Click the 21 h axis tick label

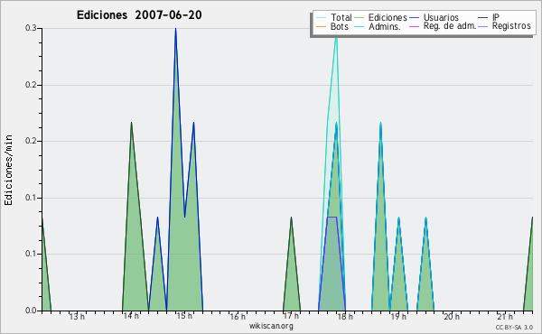(x=506, y=316)
